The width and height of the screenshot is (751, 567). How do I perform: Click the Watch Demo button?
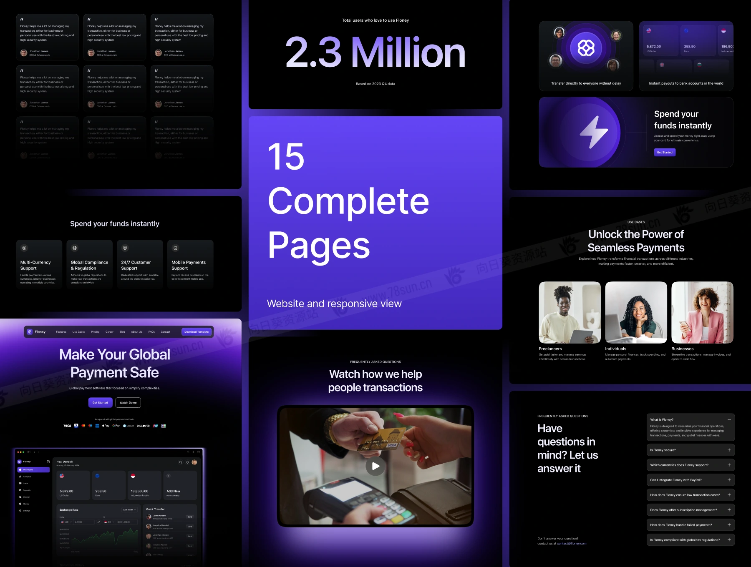pos(128,403)
